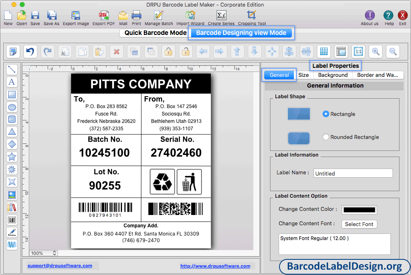Select batch number 10245100 on label

click(x=104, y=153)
